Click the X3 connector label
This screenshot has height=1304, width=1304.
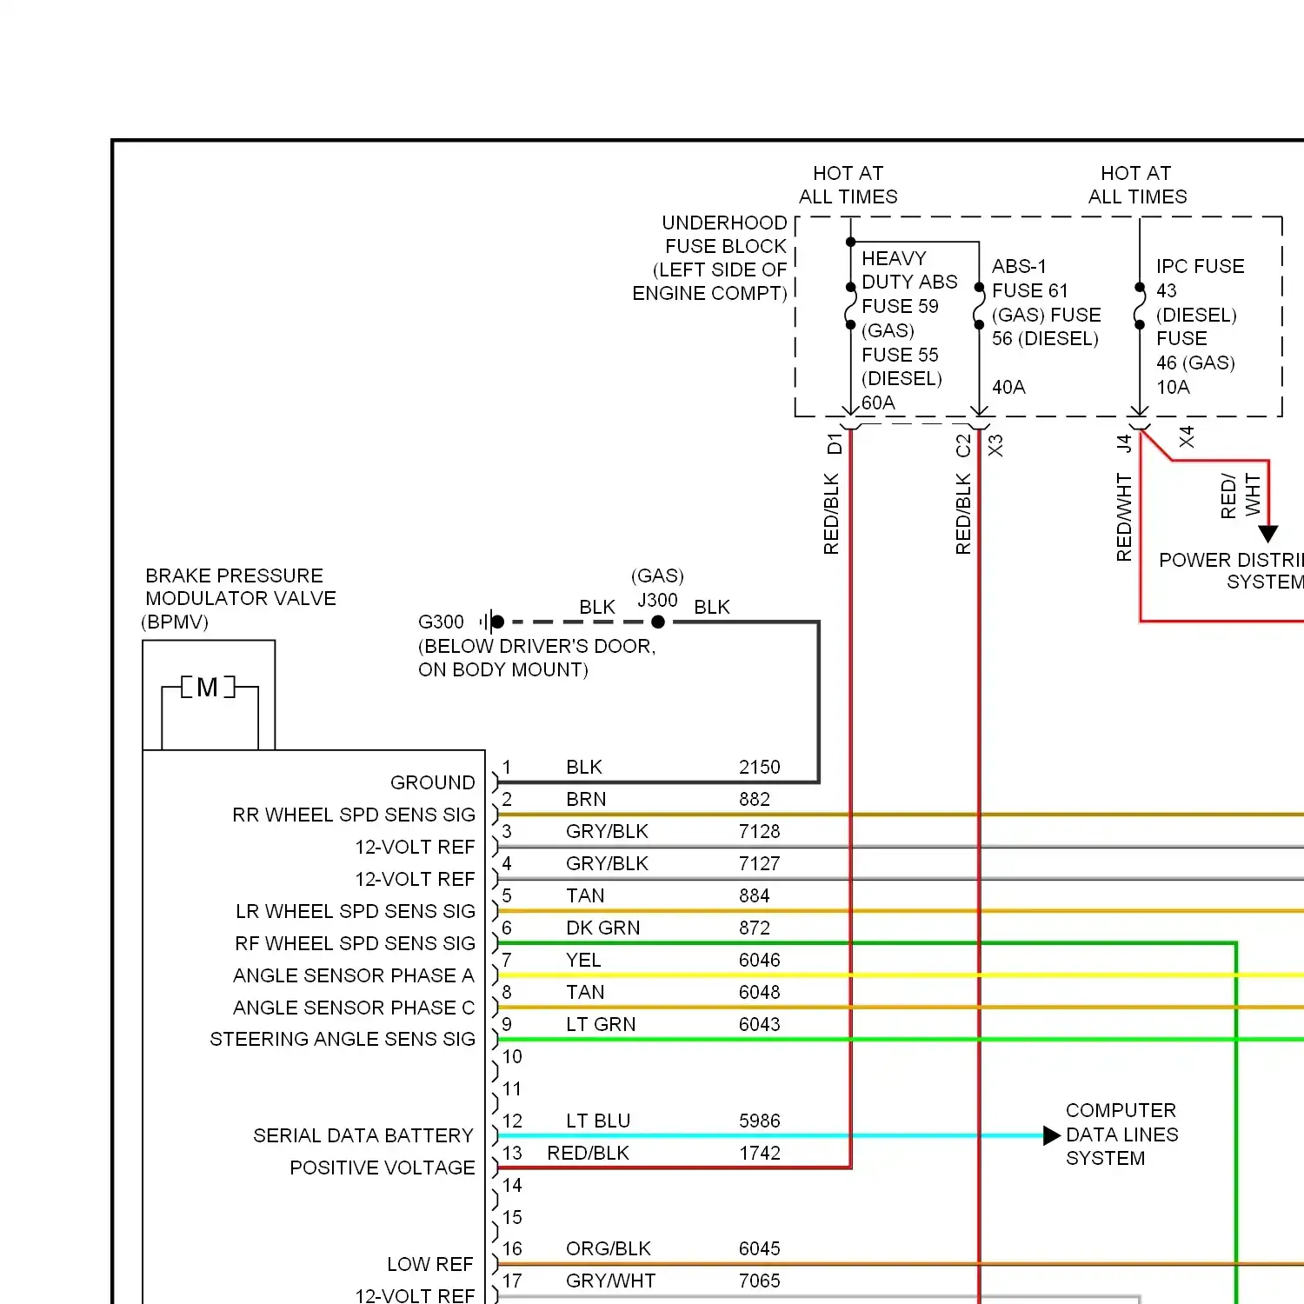[x=995, y=446]
